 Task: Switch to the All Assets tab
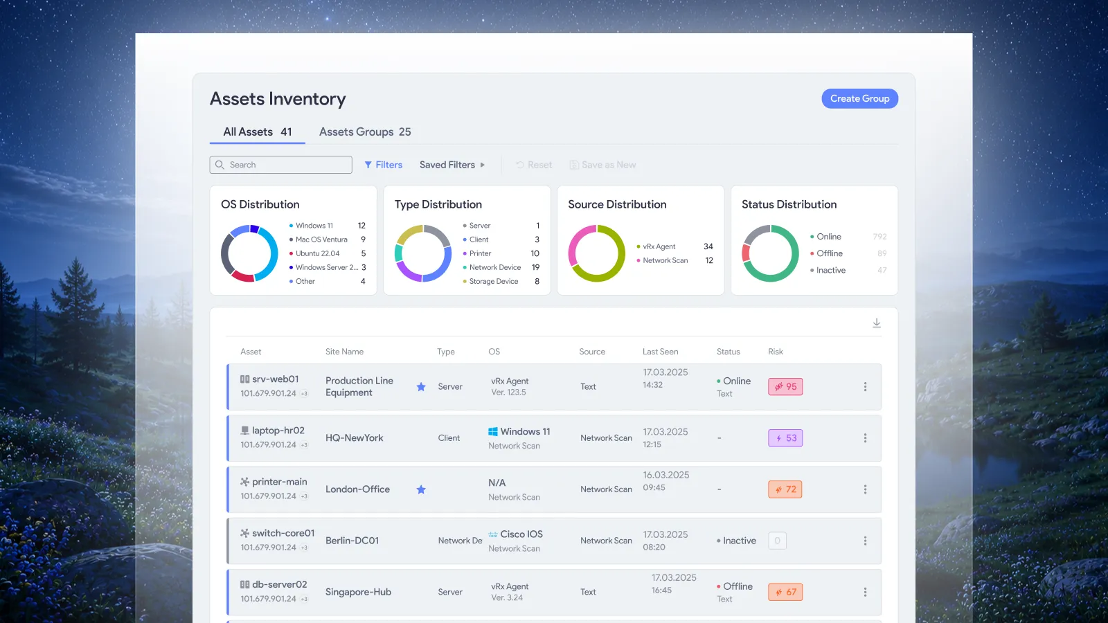pos(258,132)
